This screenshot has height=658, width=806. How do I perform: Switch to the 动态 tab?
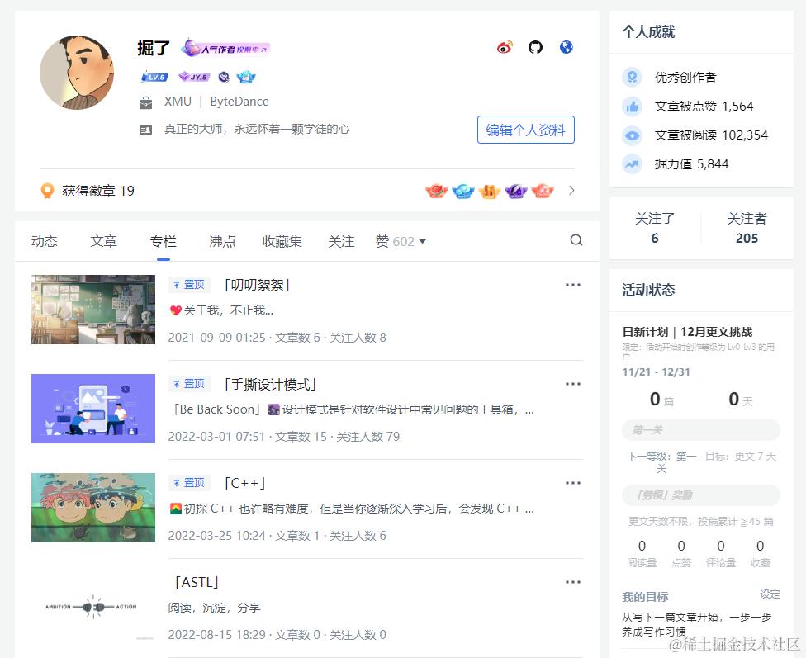[x=45, y=241]
